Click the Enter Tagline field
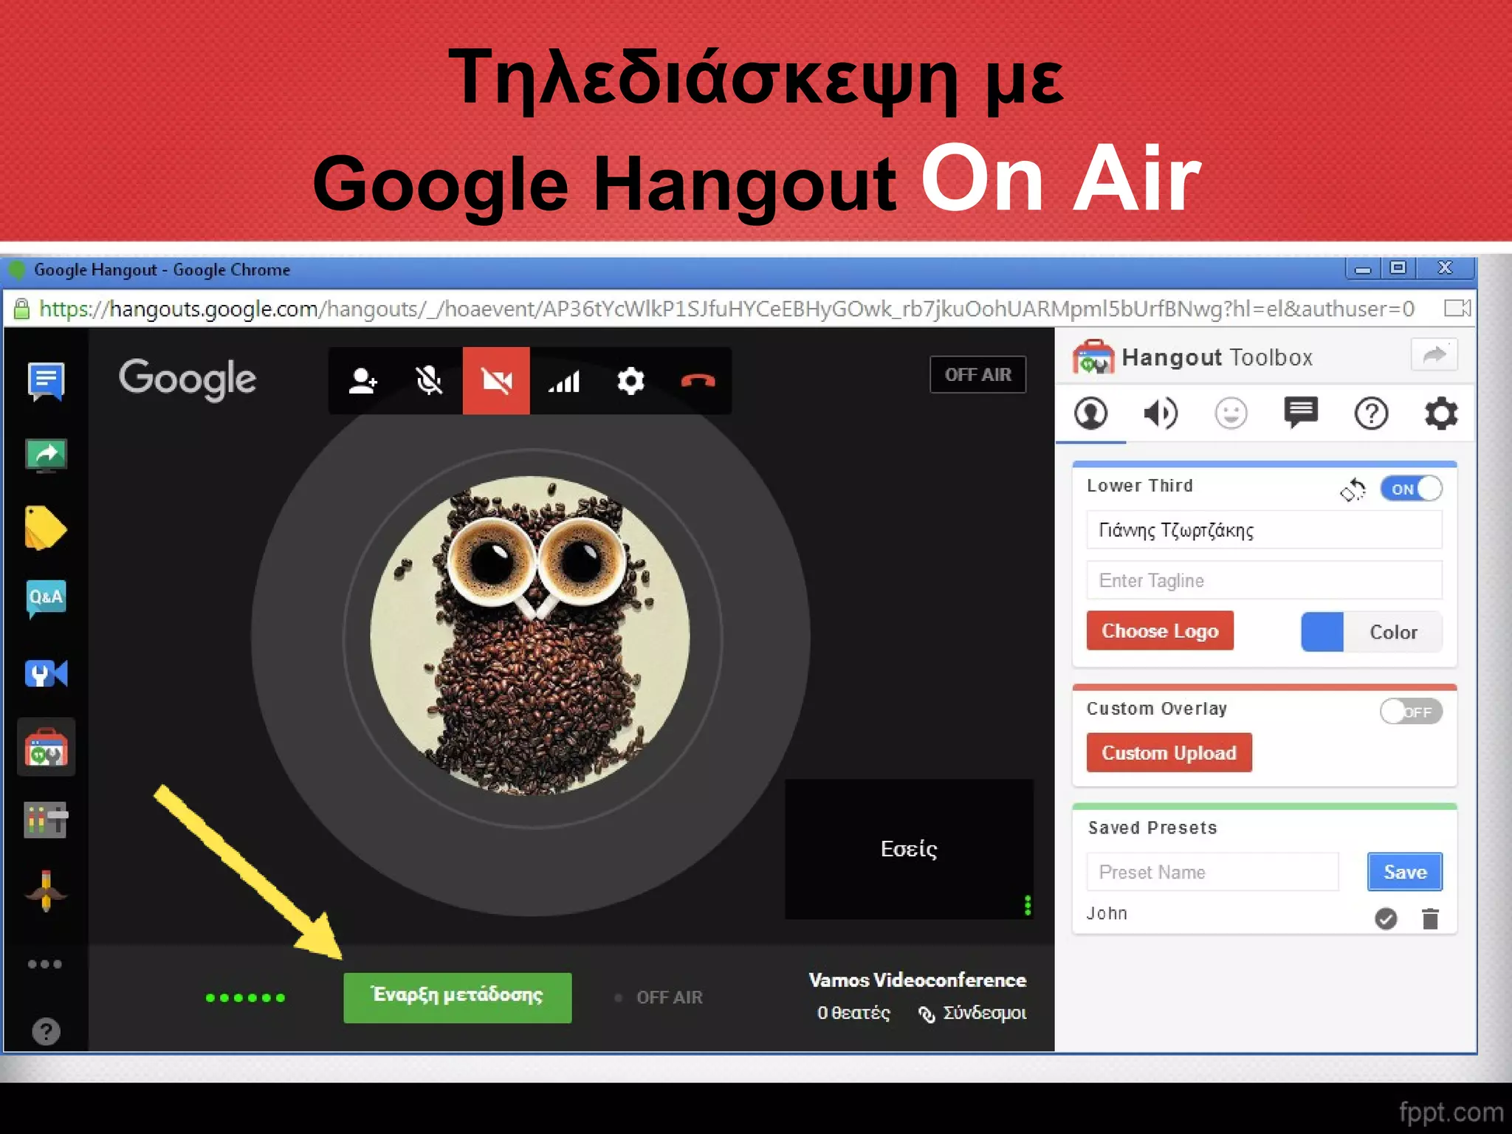Viewport: 1512px width, 1134px height. (x=1264, y=580)
